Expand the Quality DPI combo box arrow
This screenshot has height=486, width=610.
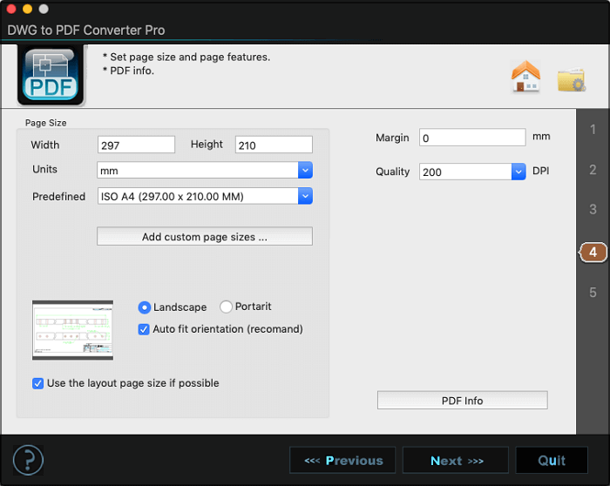[518, 172]
